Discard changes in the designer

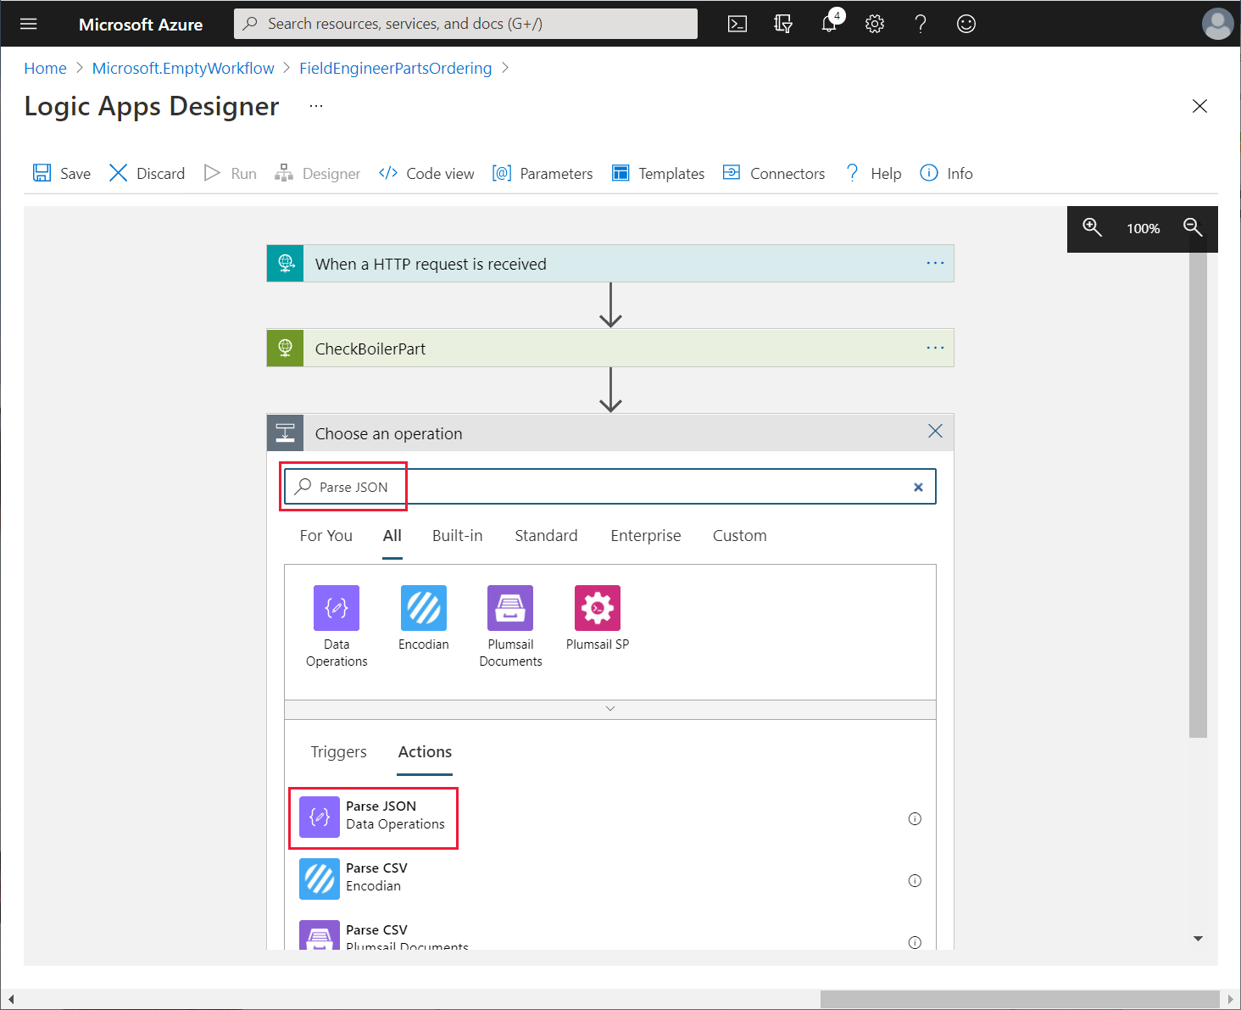tap(147, 173)
